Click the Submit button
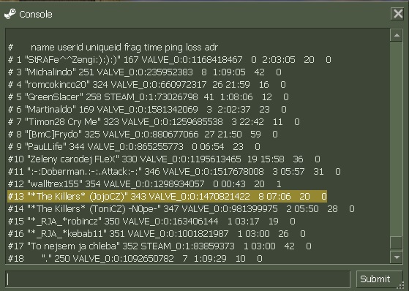 (x=379, y=279)
